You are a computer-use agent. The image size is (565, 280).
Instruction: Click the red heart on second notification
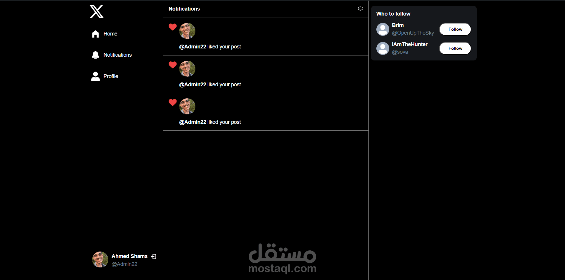coord(173,65)
